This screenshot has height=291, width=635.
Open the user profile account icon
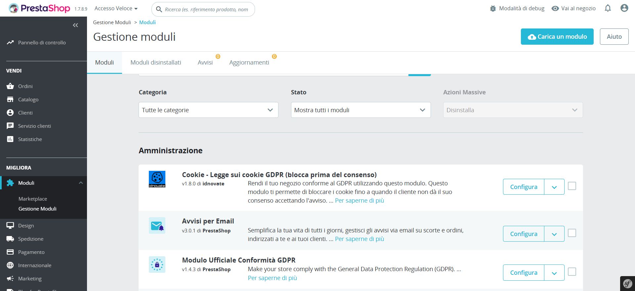(624, 8)
